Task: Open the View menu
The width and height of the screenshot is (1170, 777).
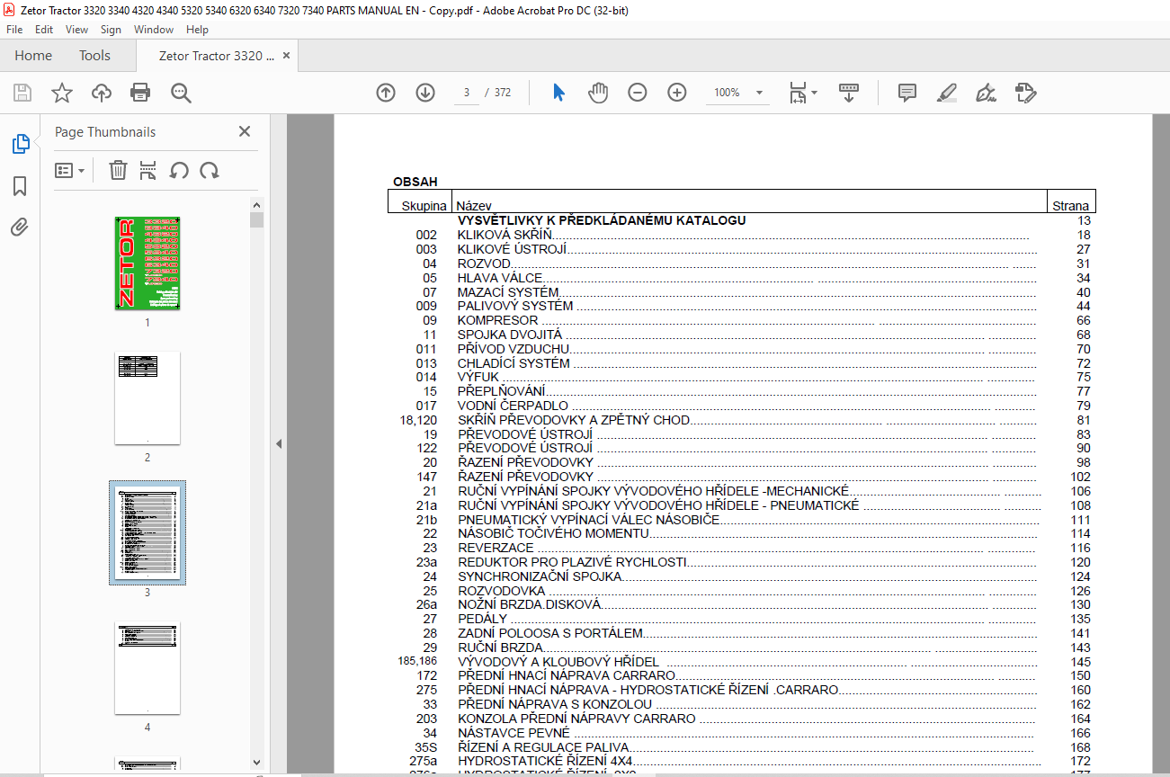Action: pos(76,30)
